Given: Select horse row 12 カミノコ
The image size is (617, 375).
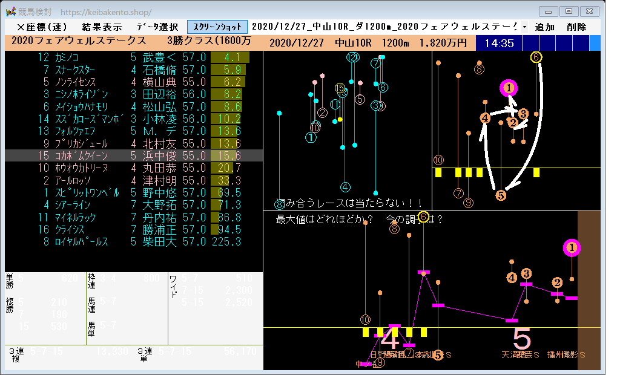Looking at the screenshot, I should (x=134, y=57).
